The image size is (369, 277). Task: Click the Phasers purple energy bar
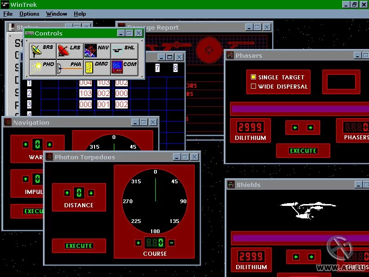[300, 109]
